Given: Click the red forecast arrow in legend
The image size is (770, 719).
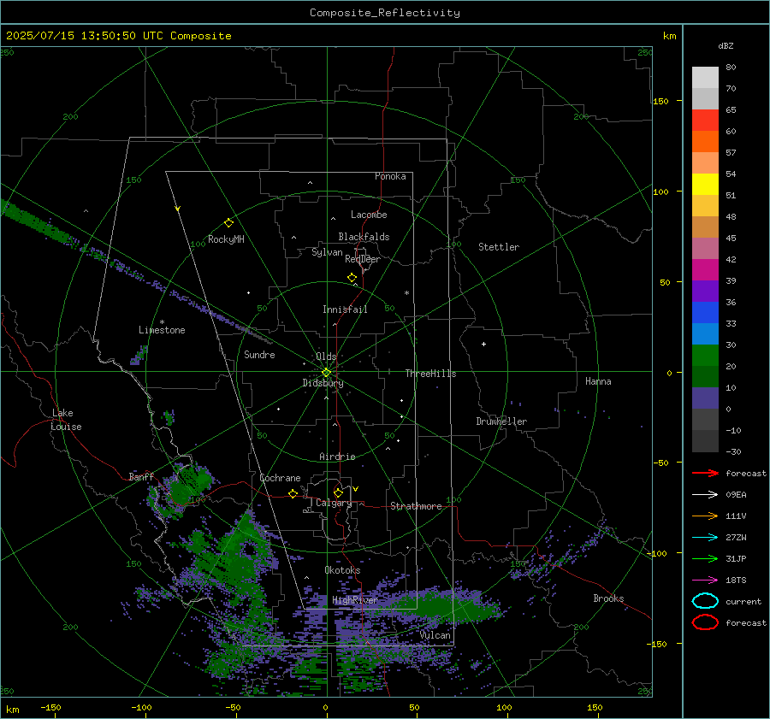Looking at the screenshot, I should [x=705, y=473].
